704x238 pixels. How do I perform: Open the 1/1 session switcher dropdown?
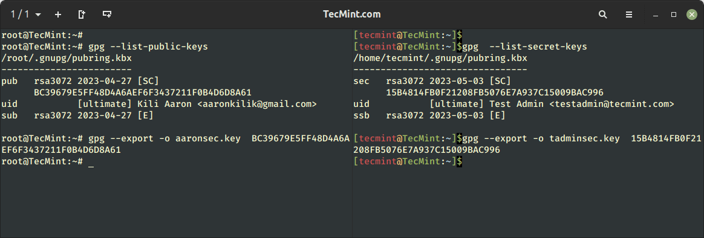coord(25,14)
